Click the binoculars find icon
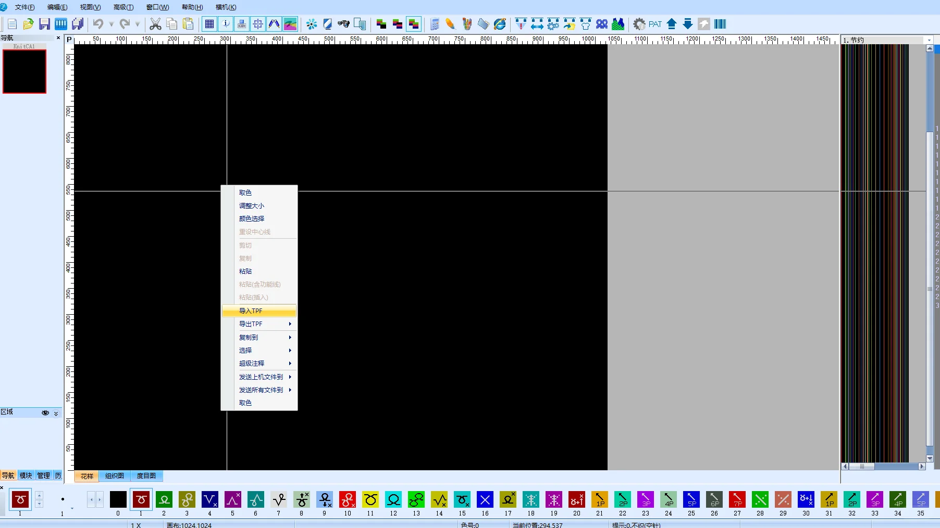This screenshot has height=528, width=940. (343, 24)
